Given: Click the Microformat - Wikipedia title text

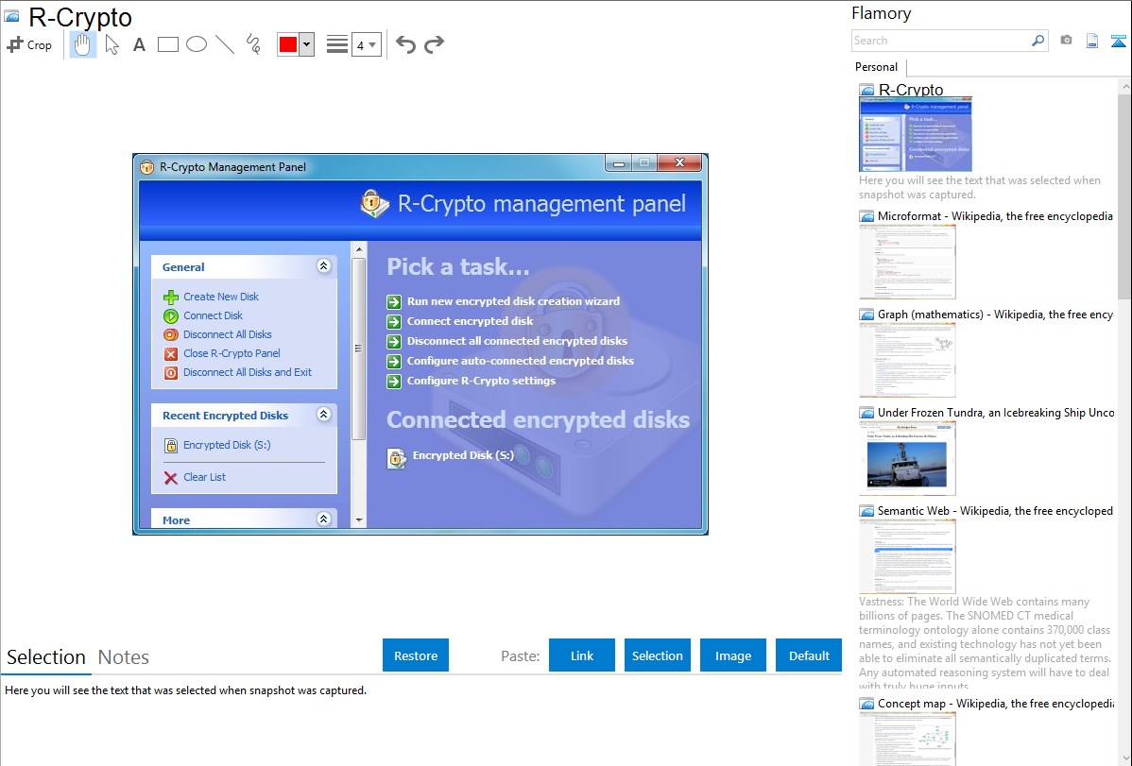Looking at the screenshot, I should pyautogui.click(x=995, y=216).
